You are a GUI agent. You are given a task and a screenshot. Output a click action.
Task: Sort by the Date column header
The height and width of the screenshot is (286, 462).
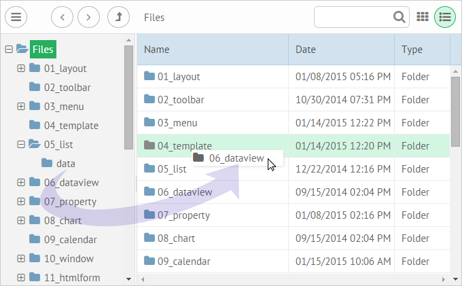(x=342, y=49)
